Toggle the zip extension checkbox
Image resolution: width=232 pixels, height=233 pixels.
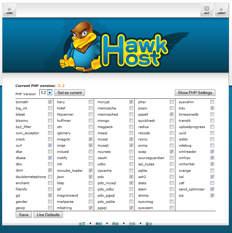[212, 195]
